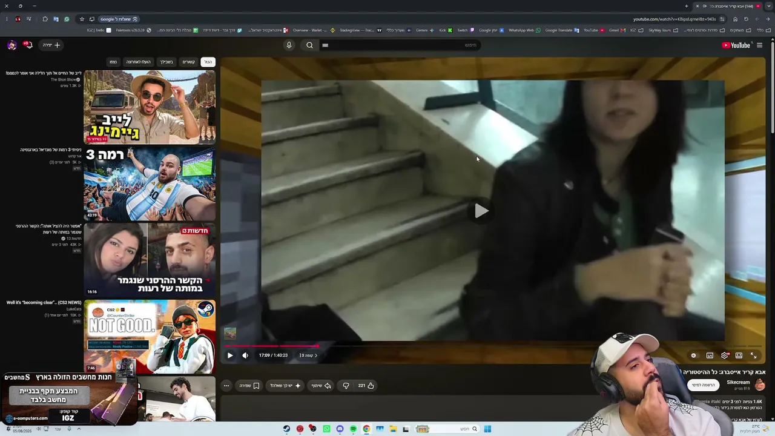775x436 pixels.
Task: Open Steam from the taskbar
Action: [x=286, y=429]
